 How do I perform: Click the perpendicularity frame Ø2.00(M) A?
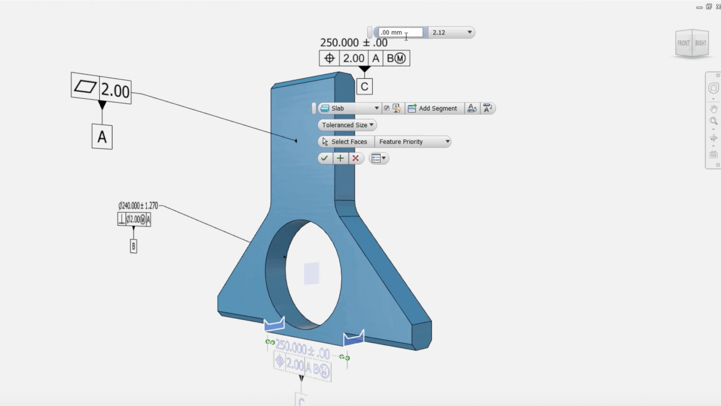tap(134, 219)
